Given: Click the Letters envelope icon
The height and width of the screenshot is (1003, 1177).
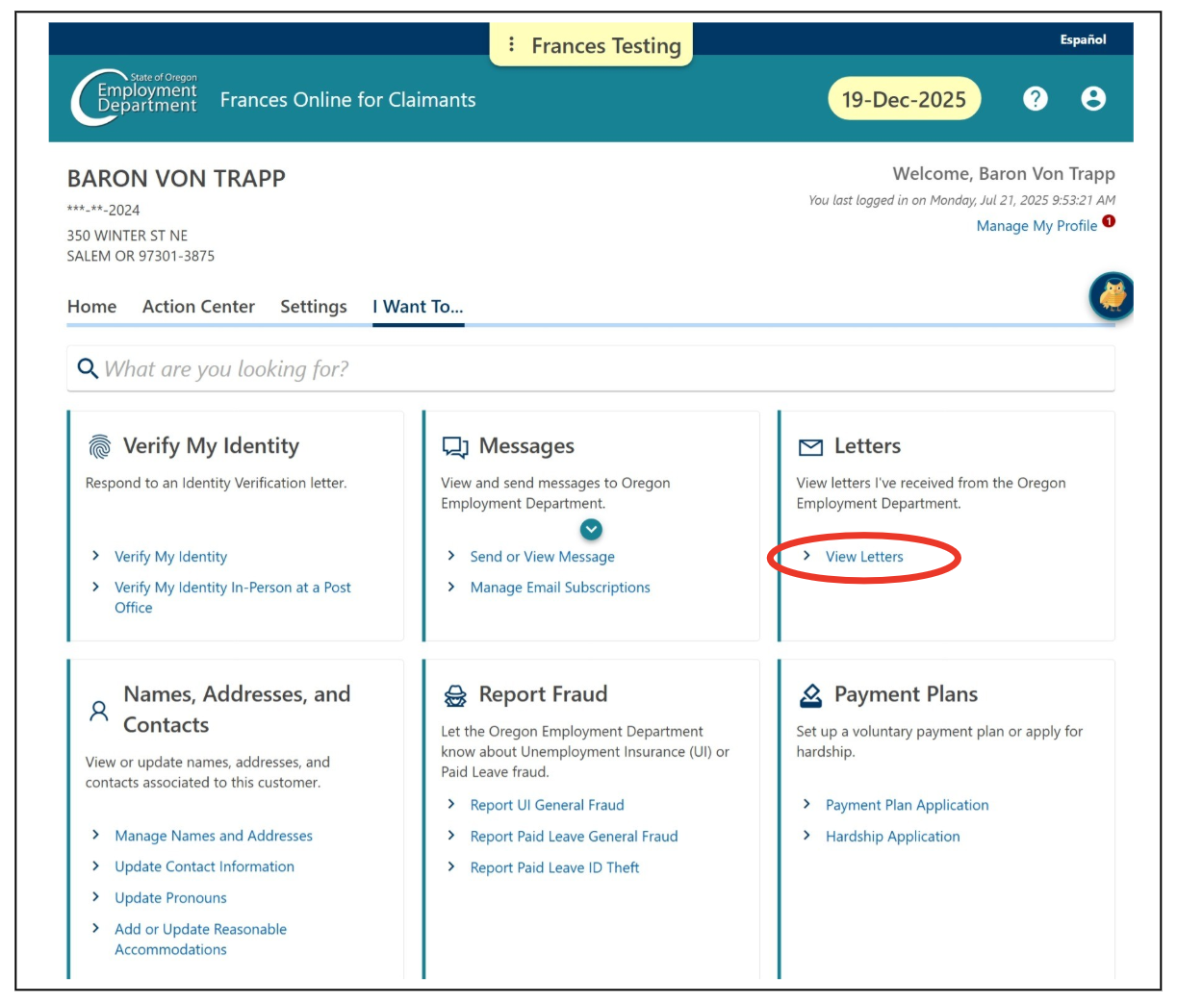Looking at the screenshot, I should click(810, 447).
